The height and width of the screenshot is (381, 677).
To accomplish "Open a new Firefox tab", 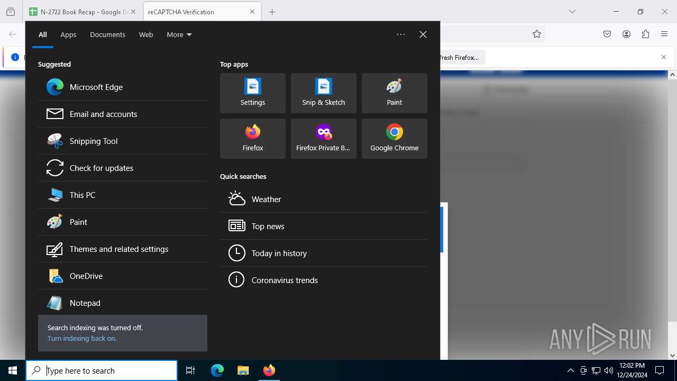I will pos(272,12).
